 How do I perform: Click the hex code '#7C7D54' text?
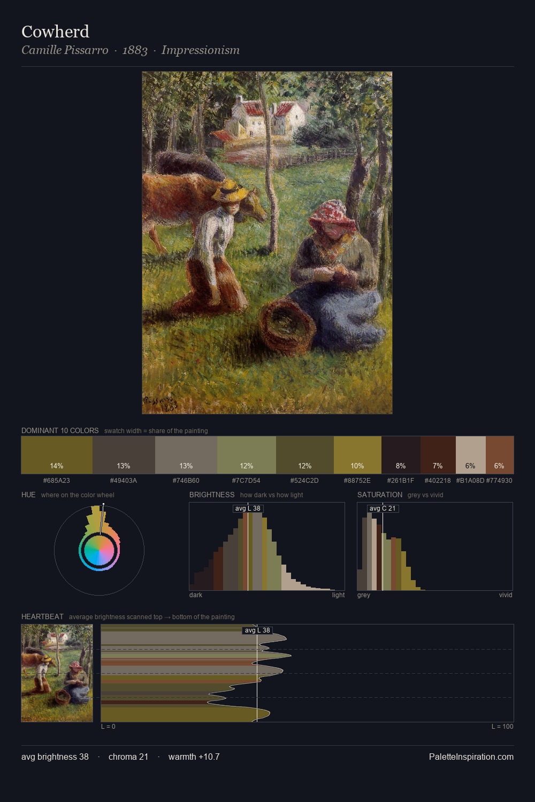point(247,481)
